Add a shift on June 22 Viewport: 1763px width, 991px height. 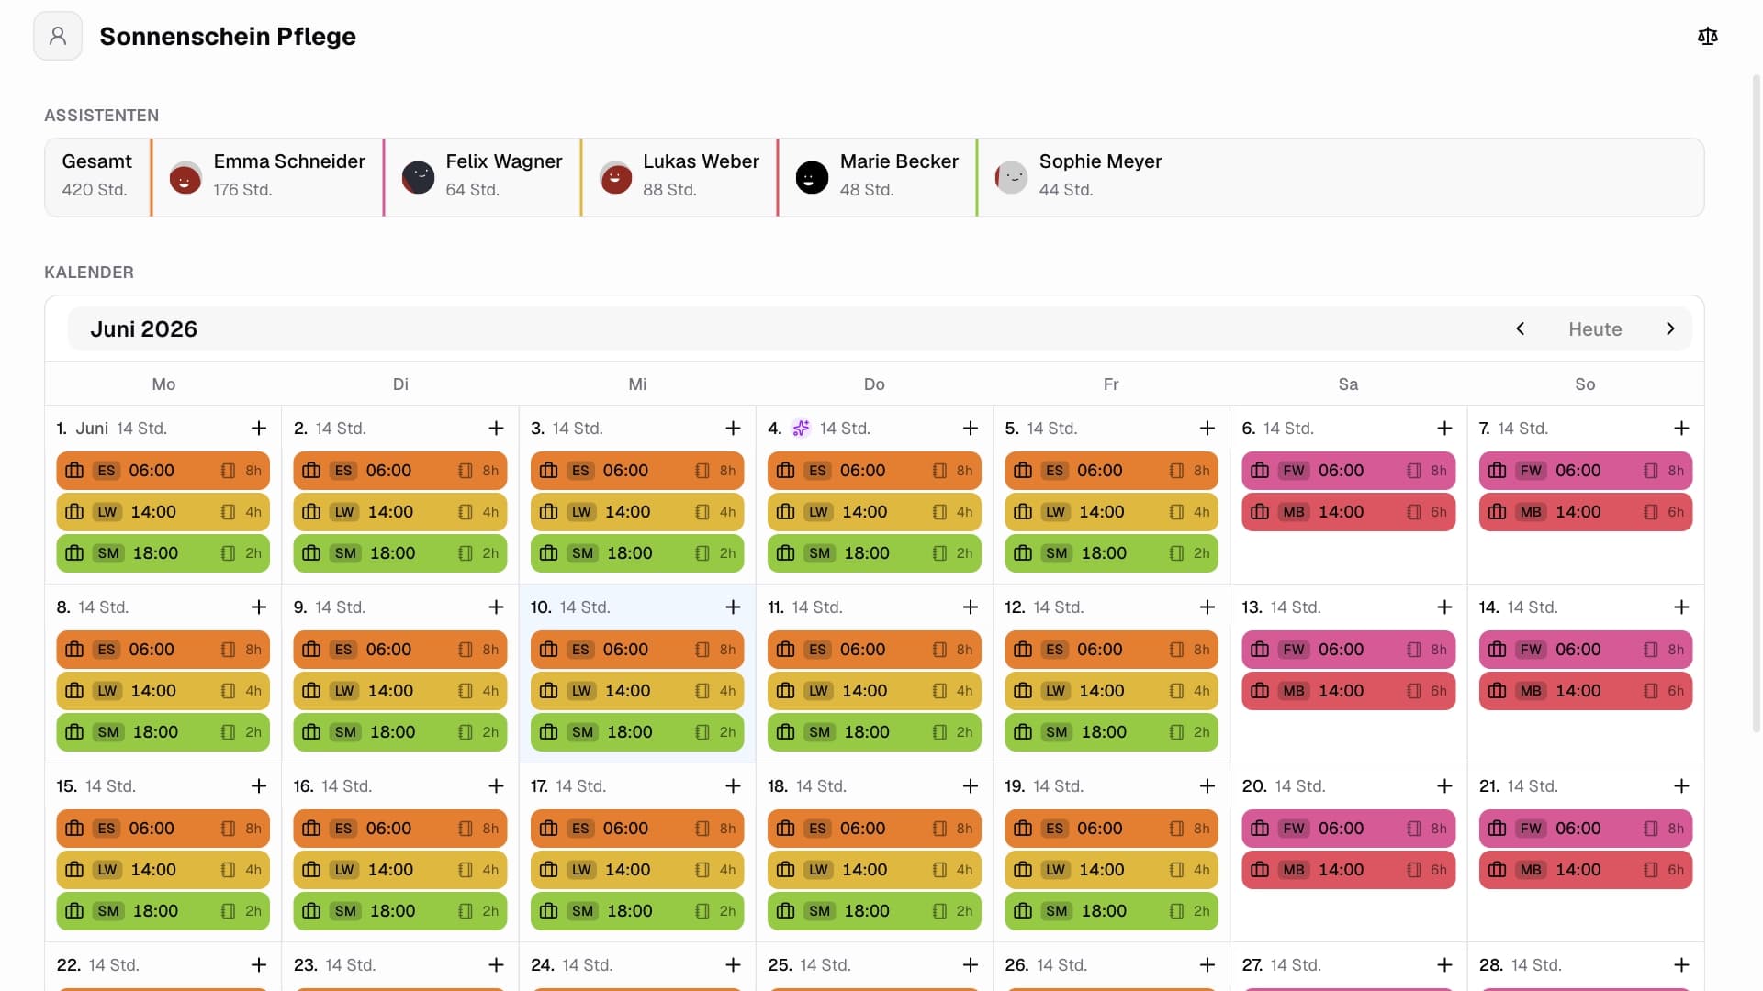tap(259, 965)
